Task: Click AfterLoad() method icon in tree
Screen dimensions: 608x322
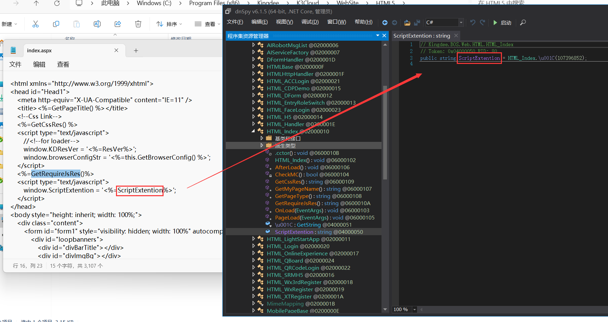Action: pos(269,167)
